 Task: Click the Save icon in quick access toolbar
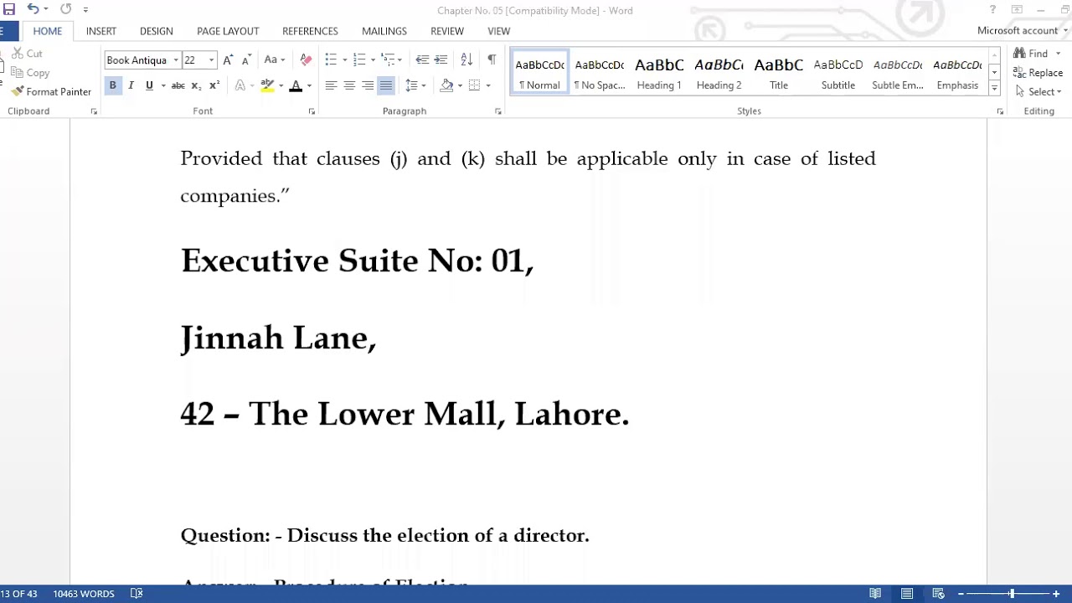click(x=9, y=9)
